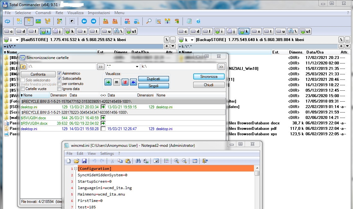Open left panel directory history down-arrow button
Viewport: 353px width, 209px height.
coord(173,46)
